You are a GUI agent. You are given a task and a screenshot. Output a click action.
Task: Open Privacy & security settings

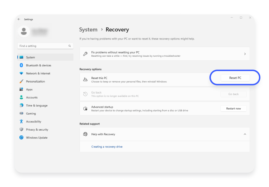[x=46, y=130]
